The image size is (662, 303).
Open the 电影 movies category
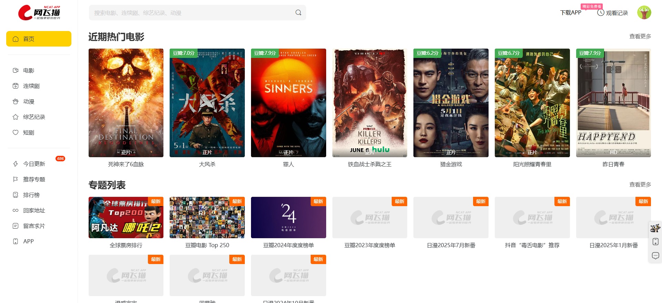tap(29, 70)
